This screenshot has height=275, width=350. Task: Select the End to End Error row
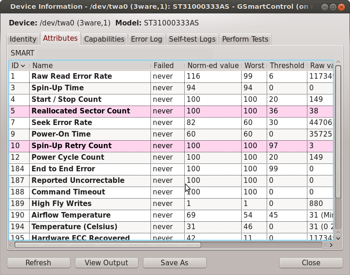(171, 169)
